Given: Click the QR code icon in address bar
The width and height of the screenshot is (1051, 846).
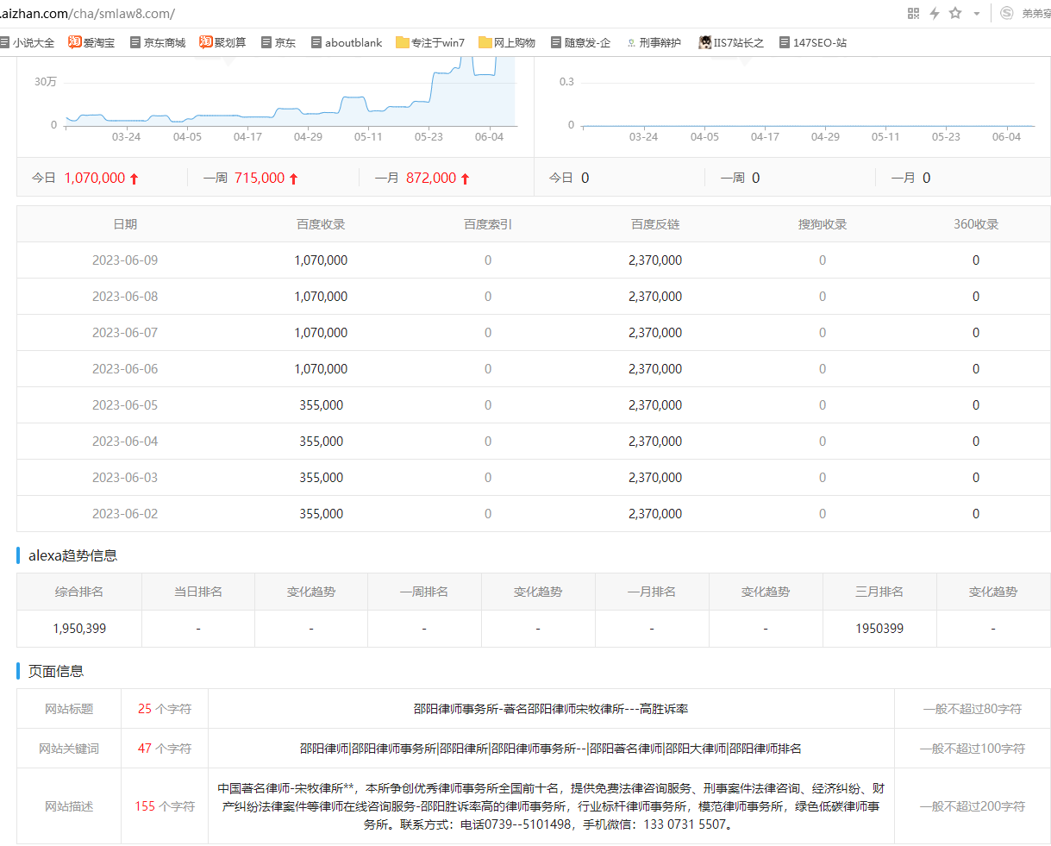Looking at the screenshot, I should [914, 13].
